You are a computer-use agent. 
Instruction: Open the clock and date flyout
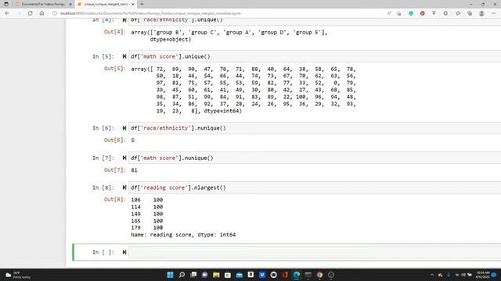point(483,275)
